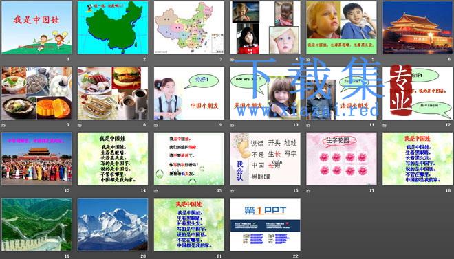Select the snowy mountain slide 20
This screenshot has width=454, height=259.
tap(113, 225)
